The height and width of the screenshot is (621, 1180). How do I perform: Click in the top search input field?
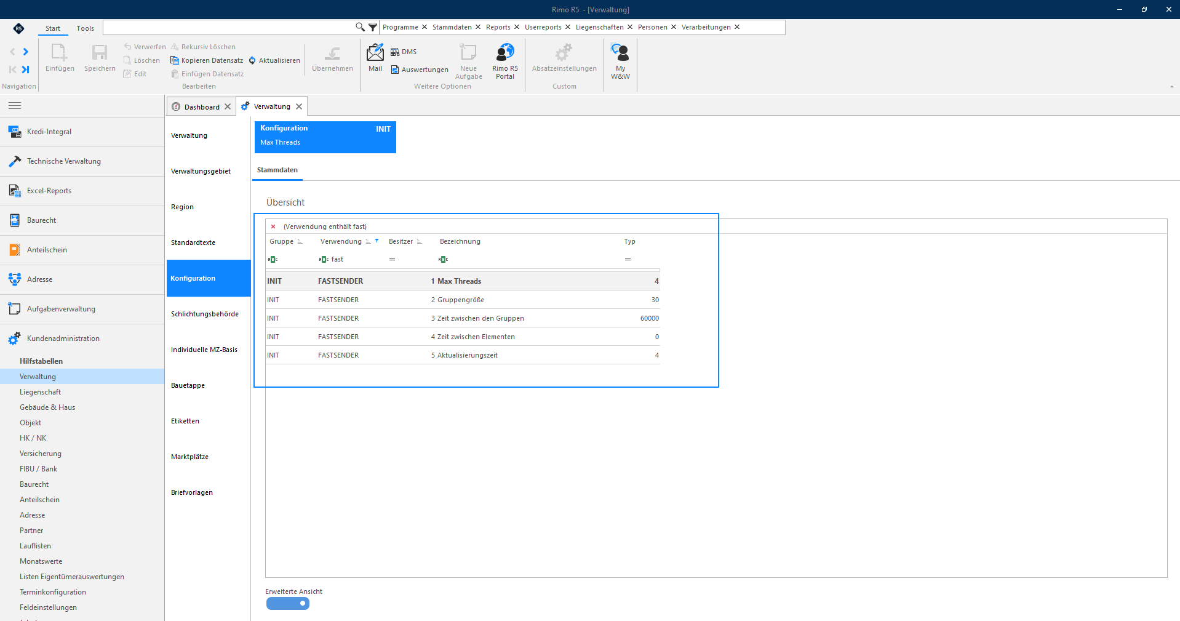point(229,27)
